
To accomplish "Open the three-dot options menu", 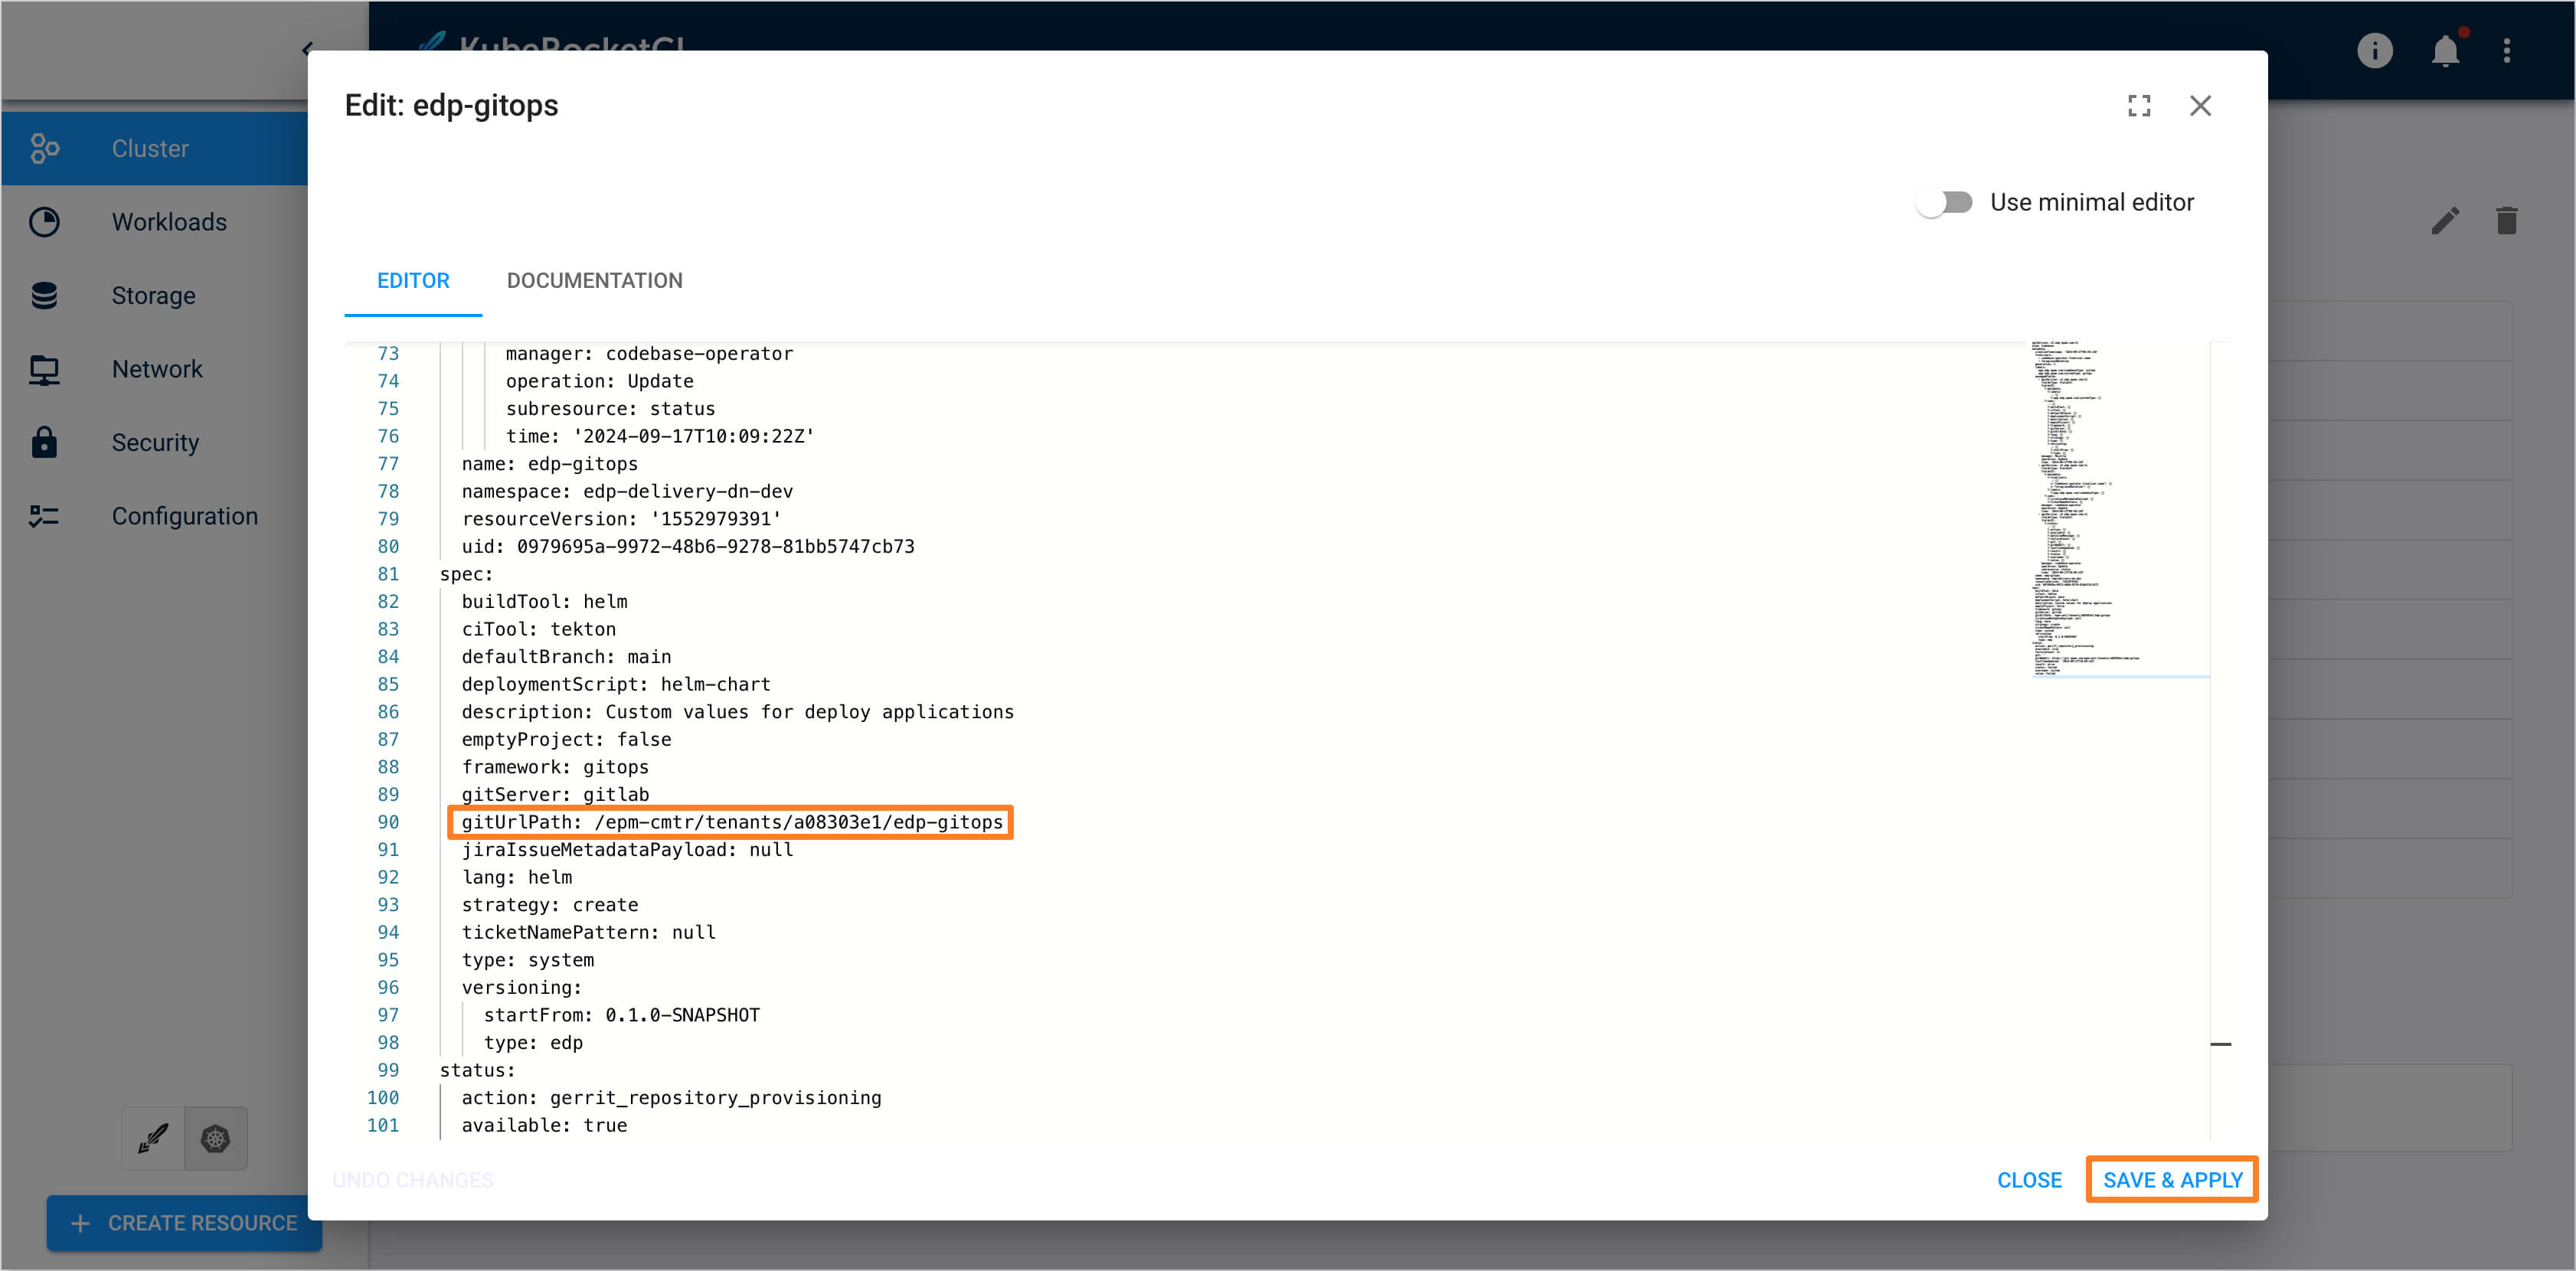I will click(x=2507, y=50).
